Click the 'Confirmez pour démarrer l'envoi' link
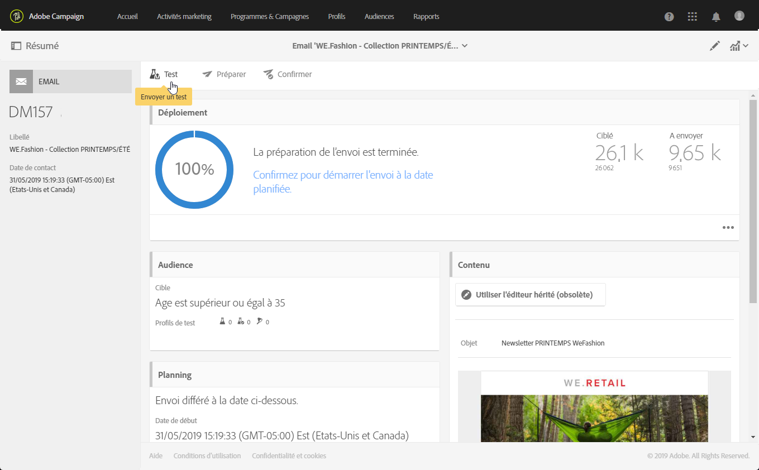The width and height of the screenshot is (759, 470). 343,182
